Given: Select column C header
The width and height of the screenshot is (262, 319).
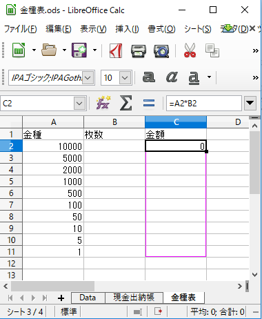Looking at the screenshot, I should point(176,122).
